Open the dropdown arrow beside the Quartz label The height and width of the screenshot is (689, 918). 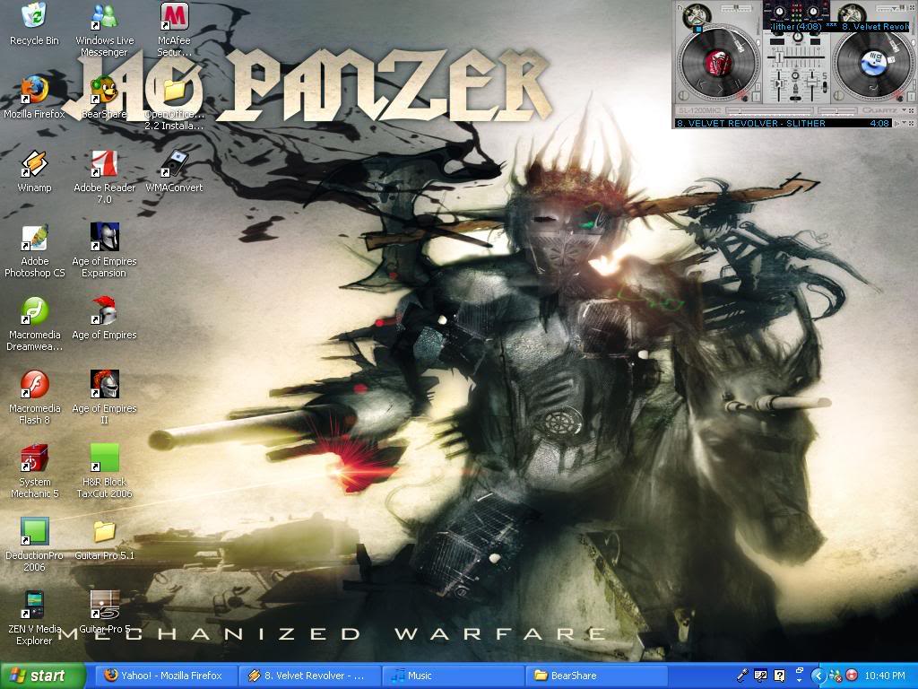tap(904, 109)
